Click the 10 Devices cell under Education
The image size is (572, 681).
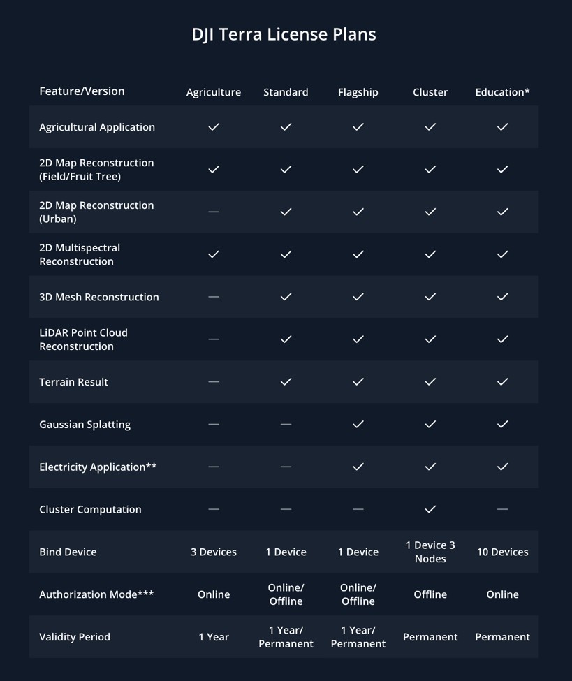point(502,552)
